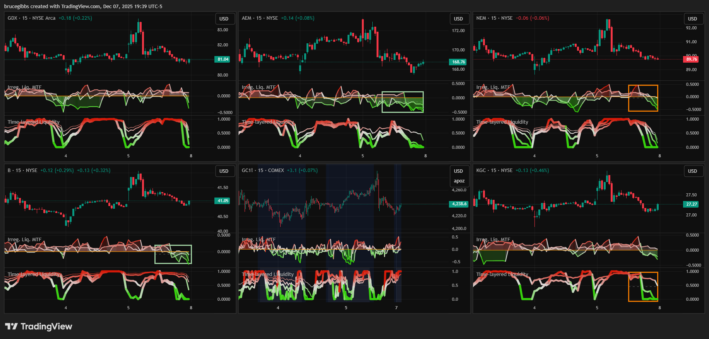Image resolution: width=709 pixels, height=339 pixels.
Task: Select the green highlight rectangle on AEM chart
Action: (x=402, y=102)
